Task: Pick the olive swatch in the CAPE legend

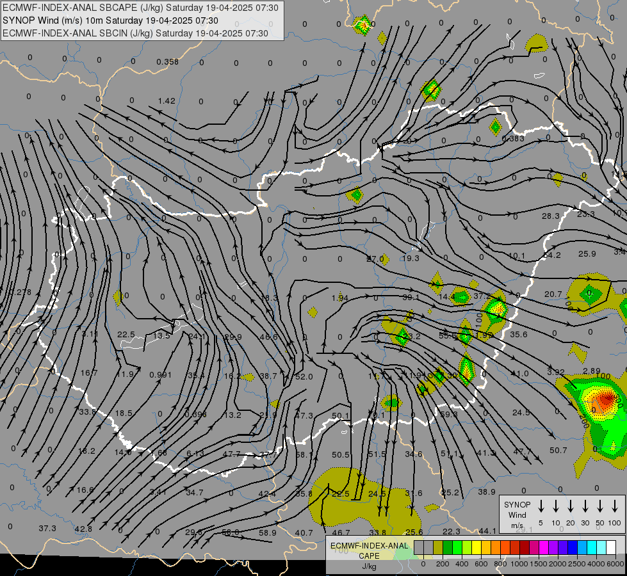Action: tap(438, 547)
